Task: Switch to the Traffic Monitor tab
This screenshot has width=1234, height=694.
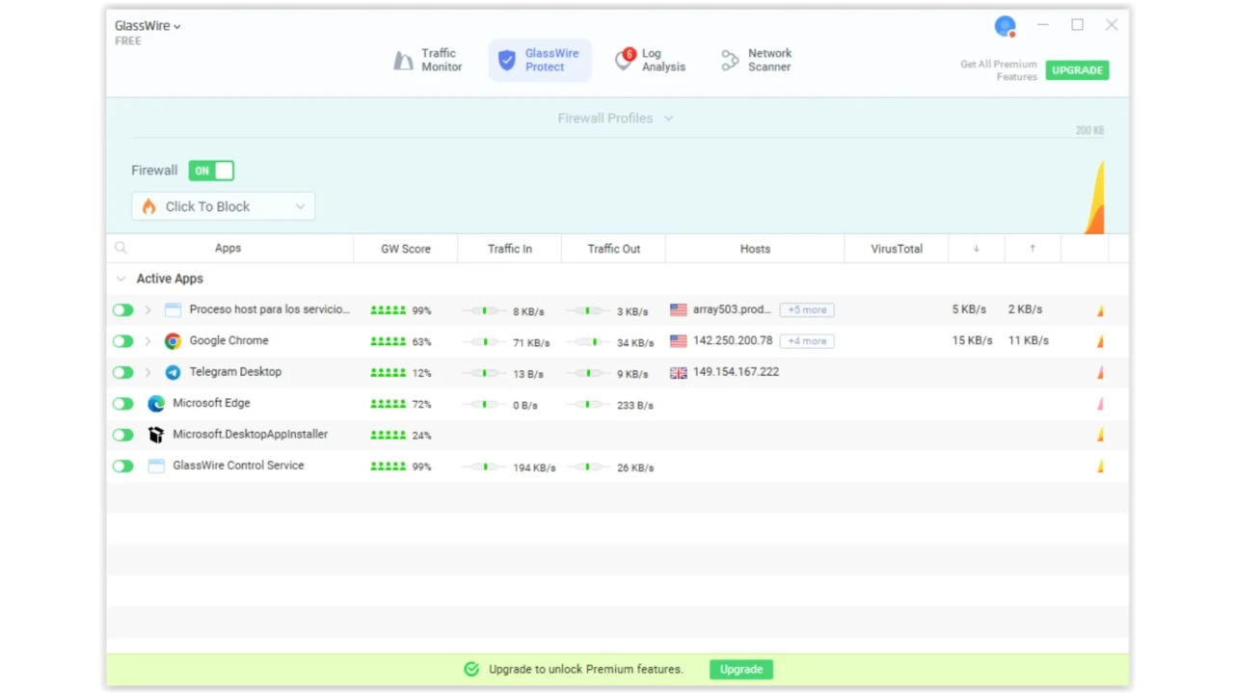Action: [429, 61]
